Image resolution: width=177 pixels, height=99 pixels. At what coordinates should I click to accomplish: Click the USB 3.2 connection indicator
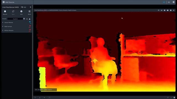coord(24,7)
